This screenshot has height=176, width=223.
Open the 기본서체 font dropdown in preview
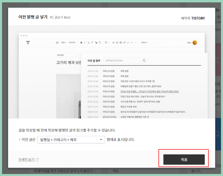(72, 42)
